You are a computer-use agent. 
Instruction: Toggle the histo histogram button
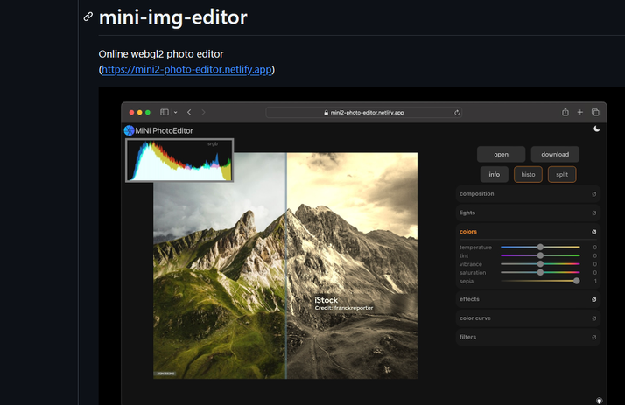[528, 174]
